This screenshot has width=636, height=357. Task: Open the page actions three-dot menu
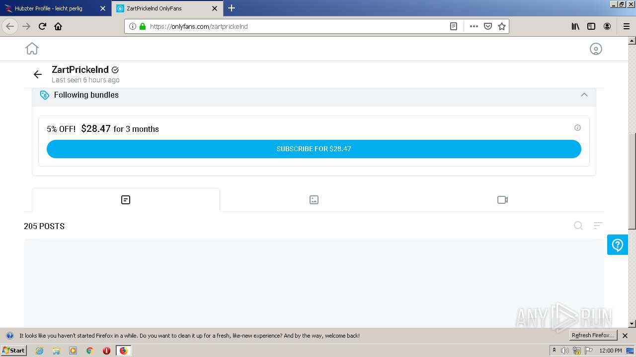pos(474,26)
